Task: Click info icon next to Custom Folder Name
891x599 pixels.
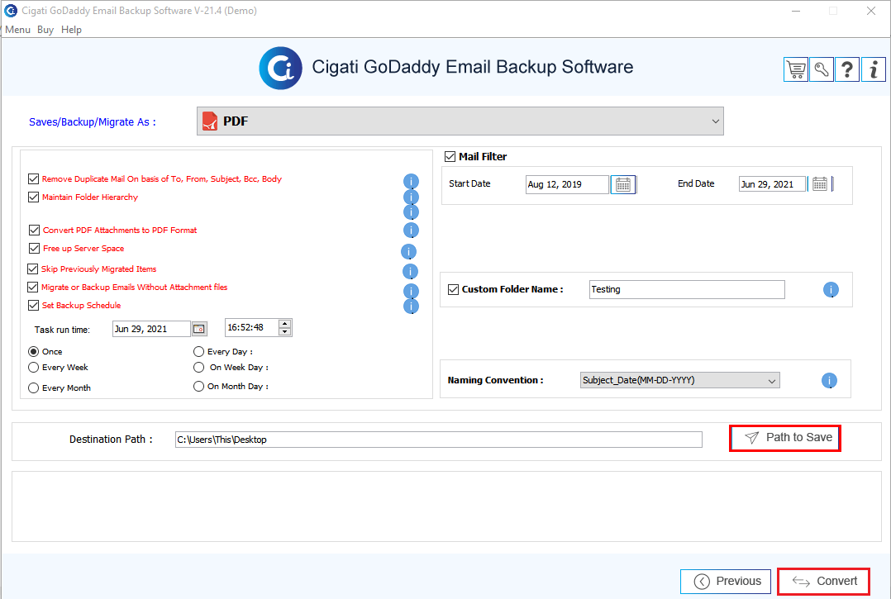Action: (x=831, y=289)
